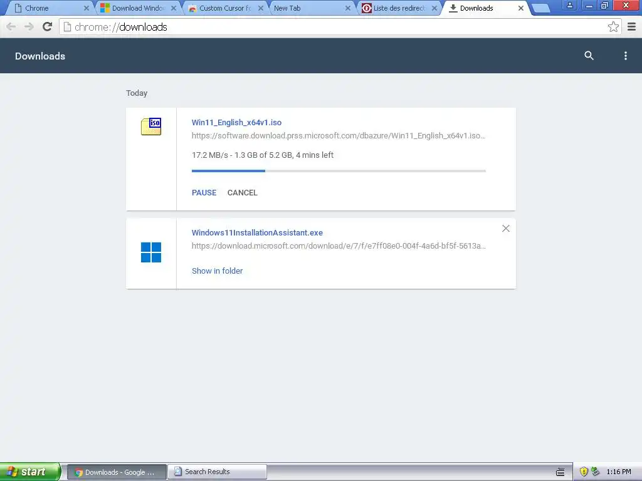Close the Download Windows tab
Viewport: 642px width, 481px height.
coord(174,8)
